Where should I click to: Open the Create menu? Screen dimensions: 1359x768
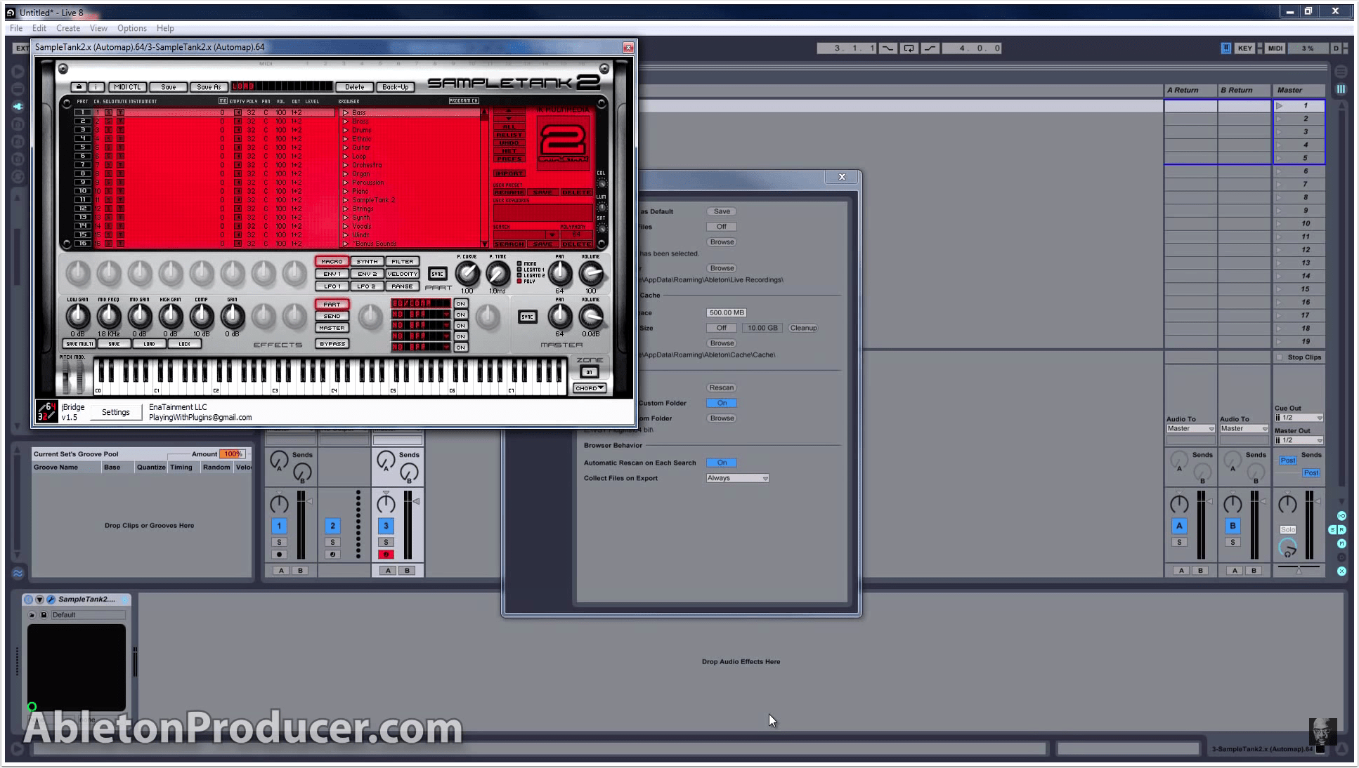(x=68, y=28)
